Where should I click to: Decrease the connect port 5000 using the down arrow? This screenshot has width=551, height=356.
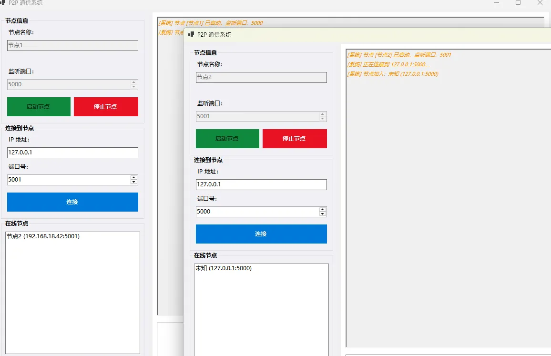(323, 214)
